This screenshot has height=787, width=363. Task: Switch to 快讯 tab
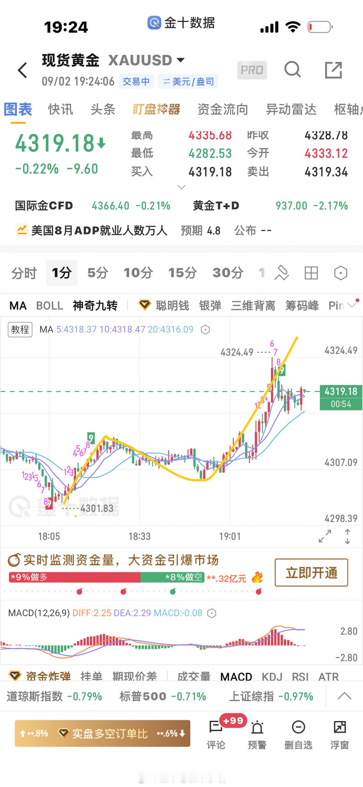61,109
